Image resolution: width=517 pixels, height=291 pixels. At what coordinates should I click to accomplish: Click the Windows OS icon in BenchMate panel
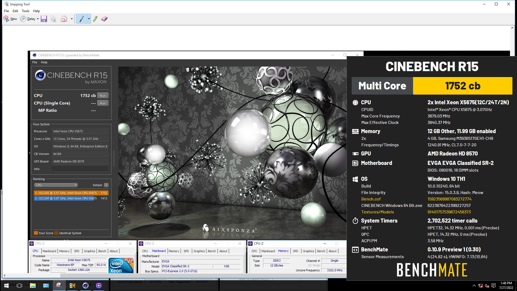355,179
